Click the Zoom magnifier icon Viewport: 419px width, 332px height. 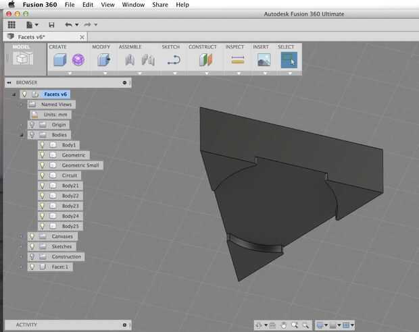295,325
